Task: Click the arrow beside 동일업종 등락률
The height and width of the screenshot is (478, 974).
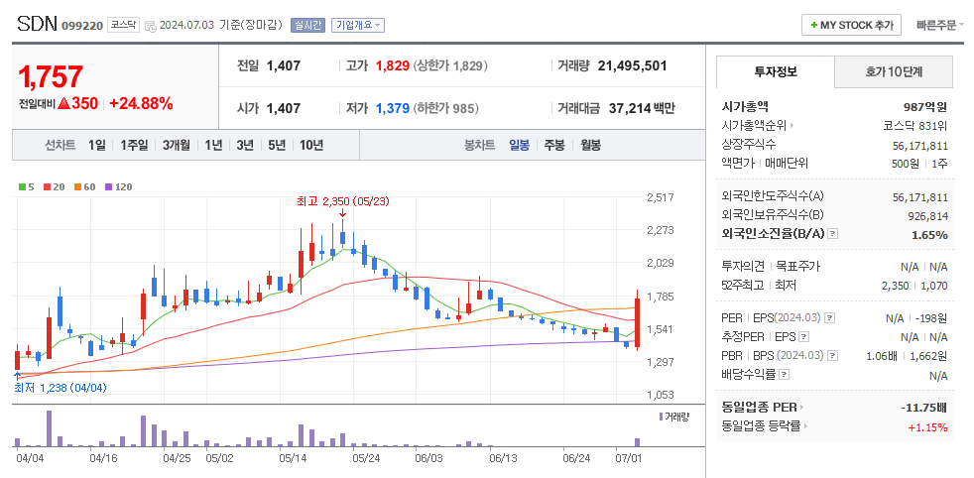Action: point(806,426)
